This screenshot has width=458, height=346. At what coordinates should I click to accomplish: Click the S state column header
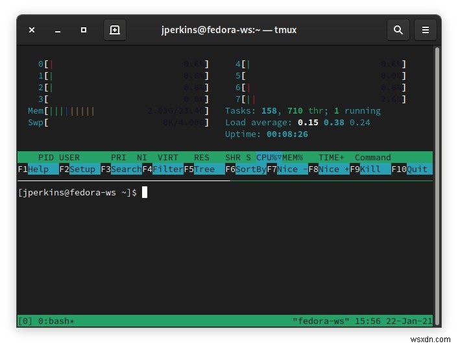[248, 158]
